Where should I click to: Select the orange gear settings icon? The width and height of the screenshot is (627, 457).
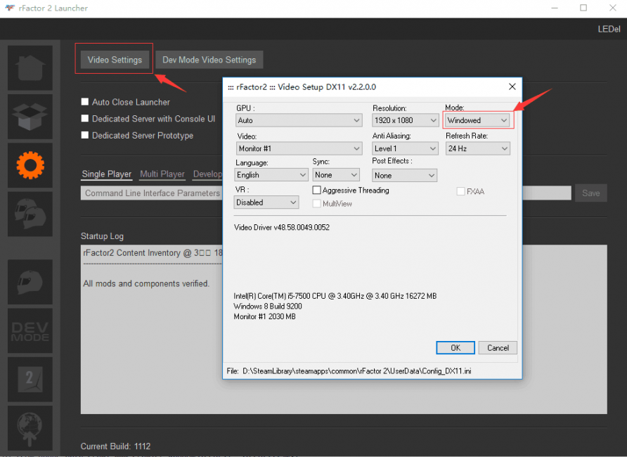click(x=30, y=165)
